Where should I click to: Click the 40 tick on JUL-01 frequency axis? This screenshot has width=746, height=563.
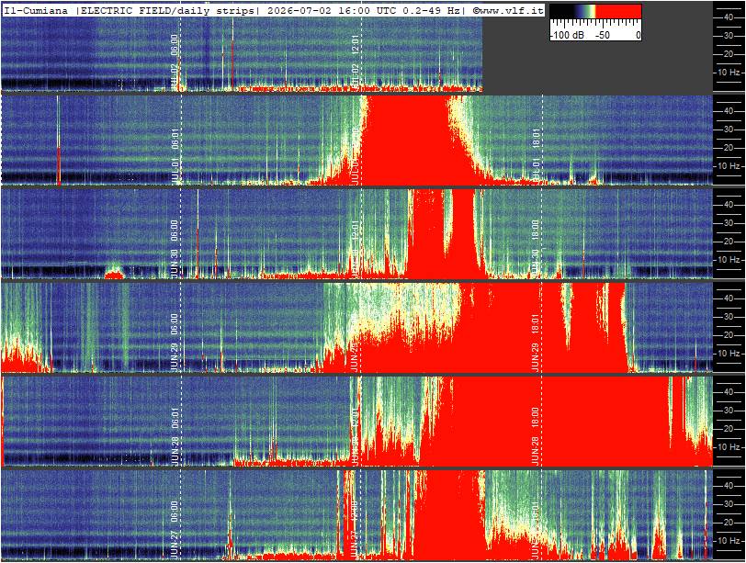coord(729,111)
